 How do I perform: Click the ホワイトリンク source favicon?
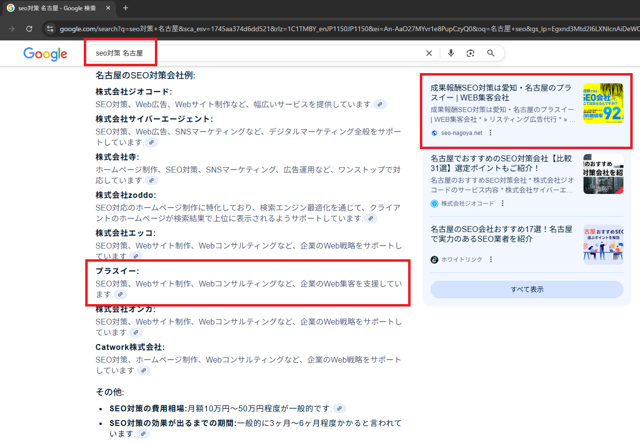pos(434,259)
